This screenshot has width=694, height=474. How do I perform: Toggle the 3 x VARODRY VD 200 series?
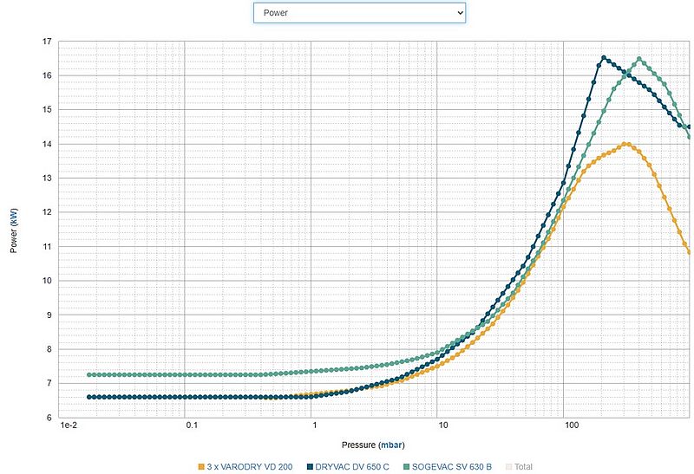click(250, 466)
